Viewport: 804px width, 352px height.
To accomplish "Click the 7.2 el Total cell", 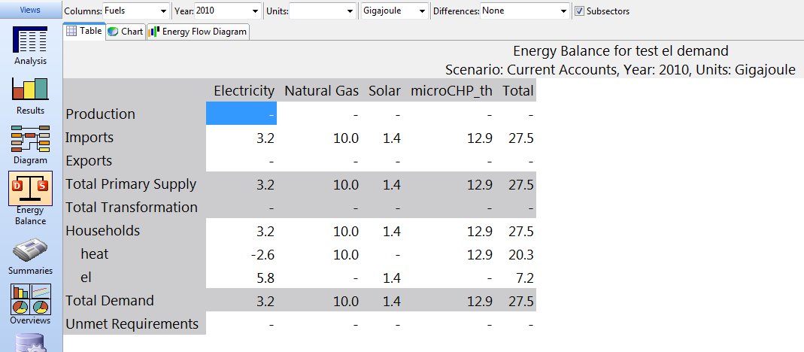I will coord(517,278).
